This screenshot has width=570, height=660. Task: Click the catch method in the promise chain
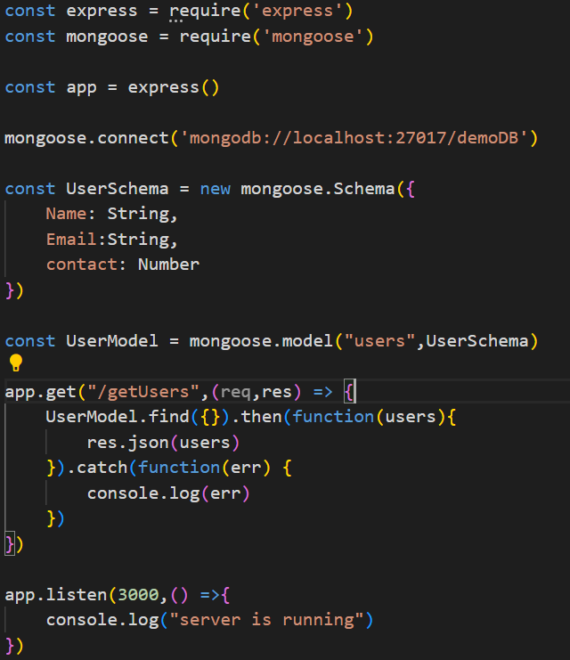(x=102, y=468)
